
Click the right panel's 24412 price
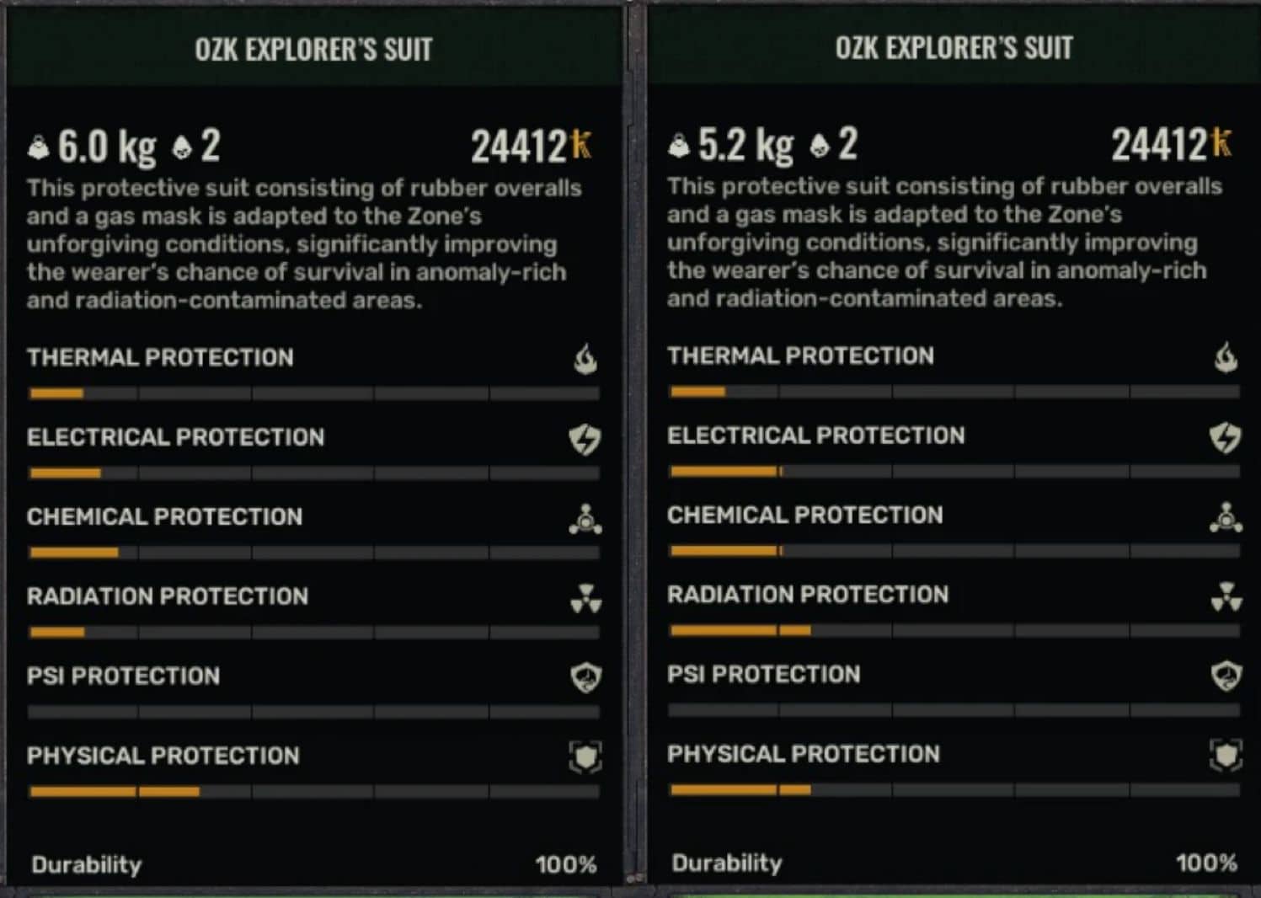click(1160, 145)
